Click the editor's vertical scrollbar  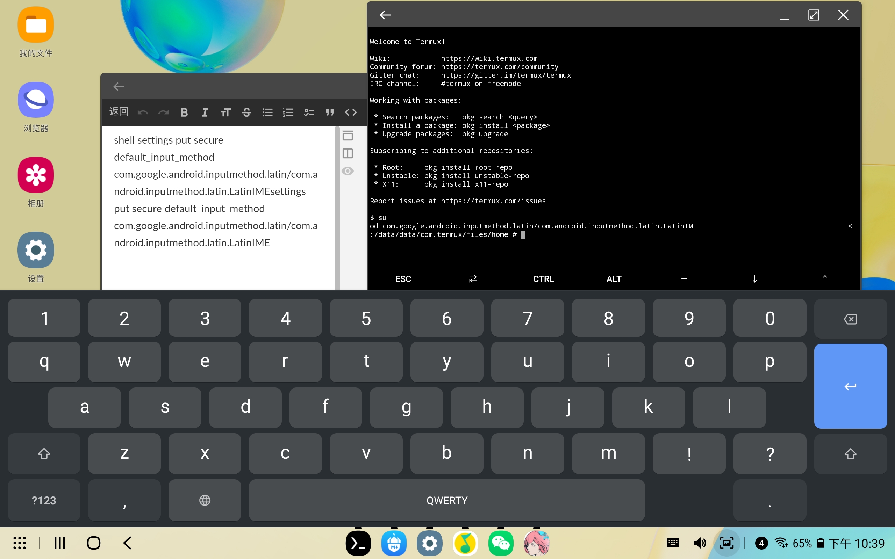point(337,207)
